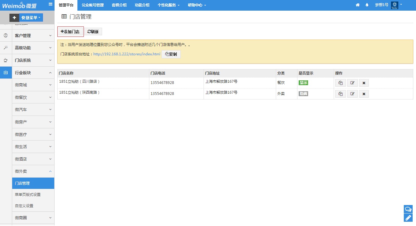Image resolution: width=416 pixels, height=226 pixels.
Task: Click the edit icon for 四川路店 row
Action: coord(352,83)
